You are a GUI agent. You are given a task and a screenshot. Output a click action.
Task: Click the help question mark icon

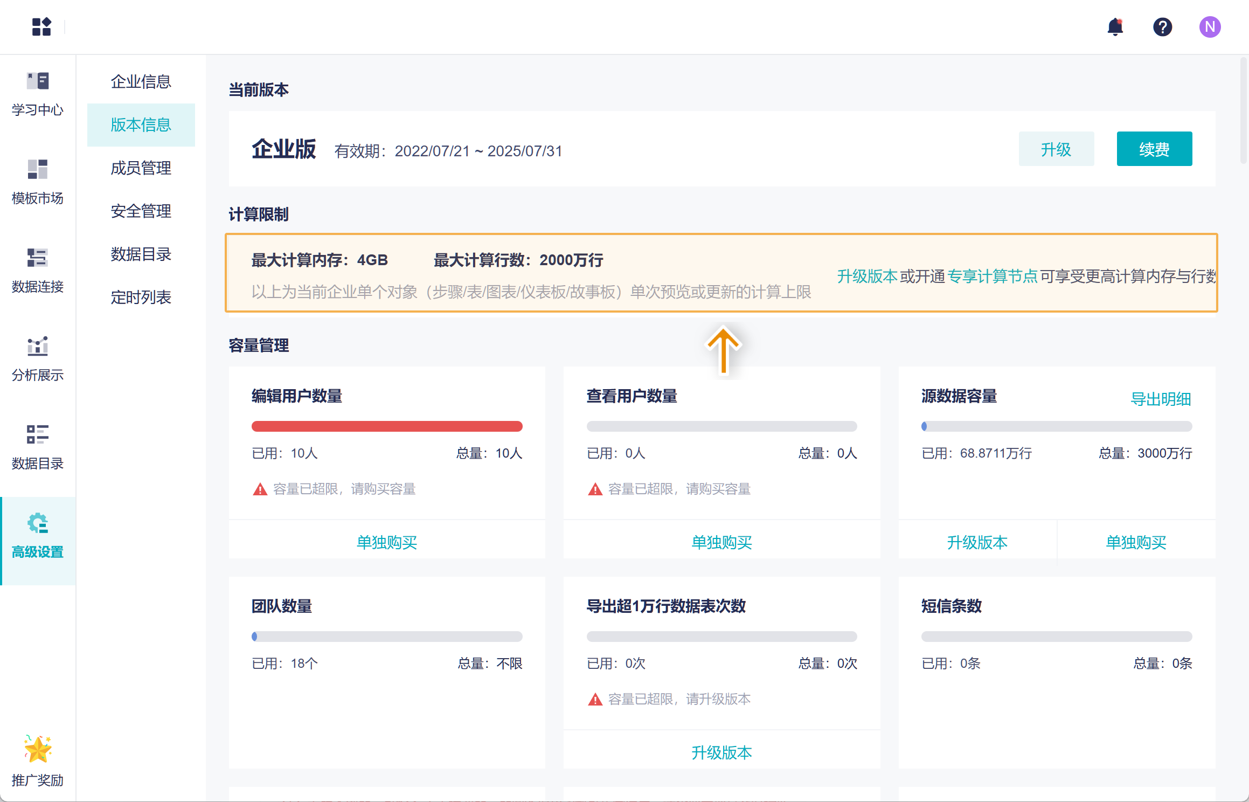pyautogui.click(x=1162, y=27)
